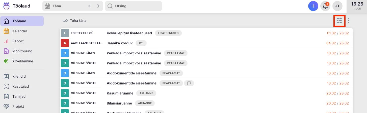Open Kalender in the sidebar
Image resolution: width=367 pixels, height=113 pixels.
pyautogui.click(x=20, y=31)
